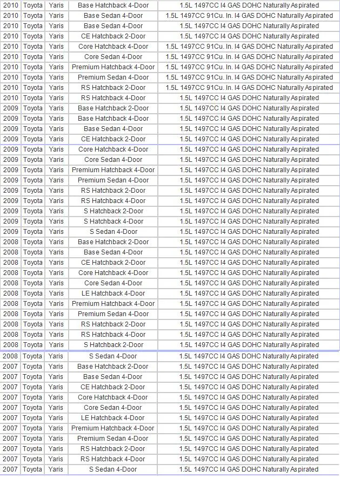340x477 pixels.
Task: Click 'Premium Hatchback 4-Door' in 2010 row
Action: [114, 67]
